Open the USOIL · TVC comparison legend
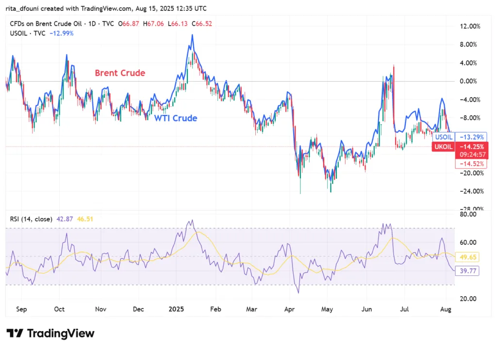 (27, 33)
